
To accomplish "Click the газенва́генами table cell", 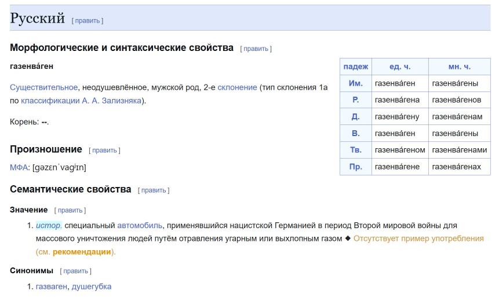I will point(459,150).
